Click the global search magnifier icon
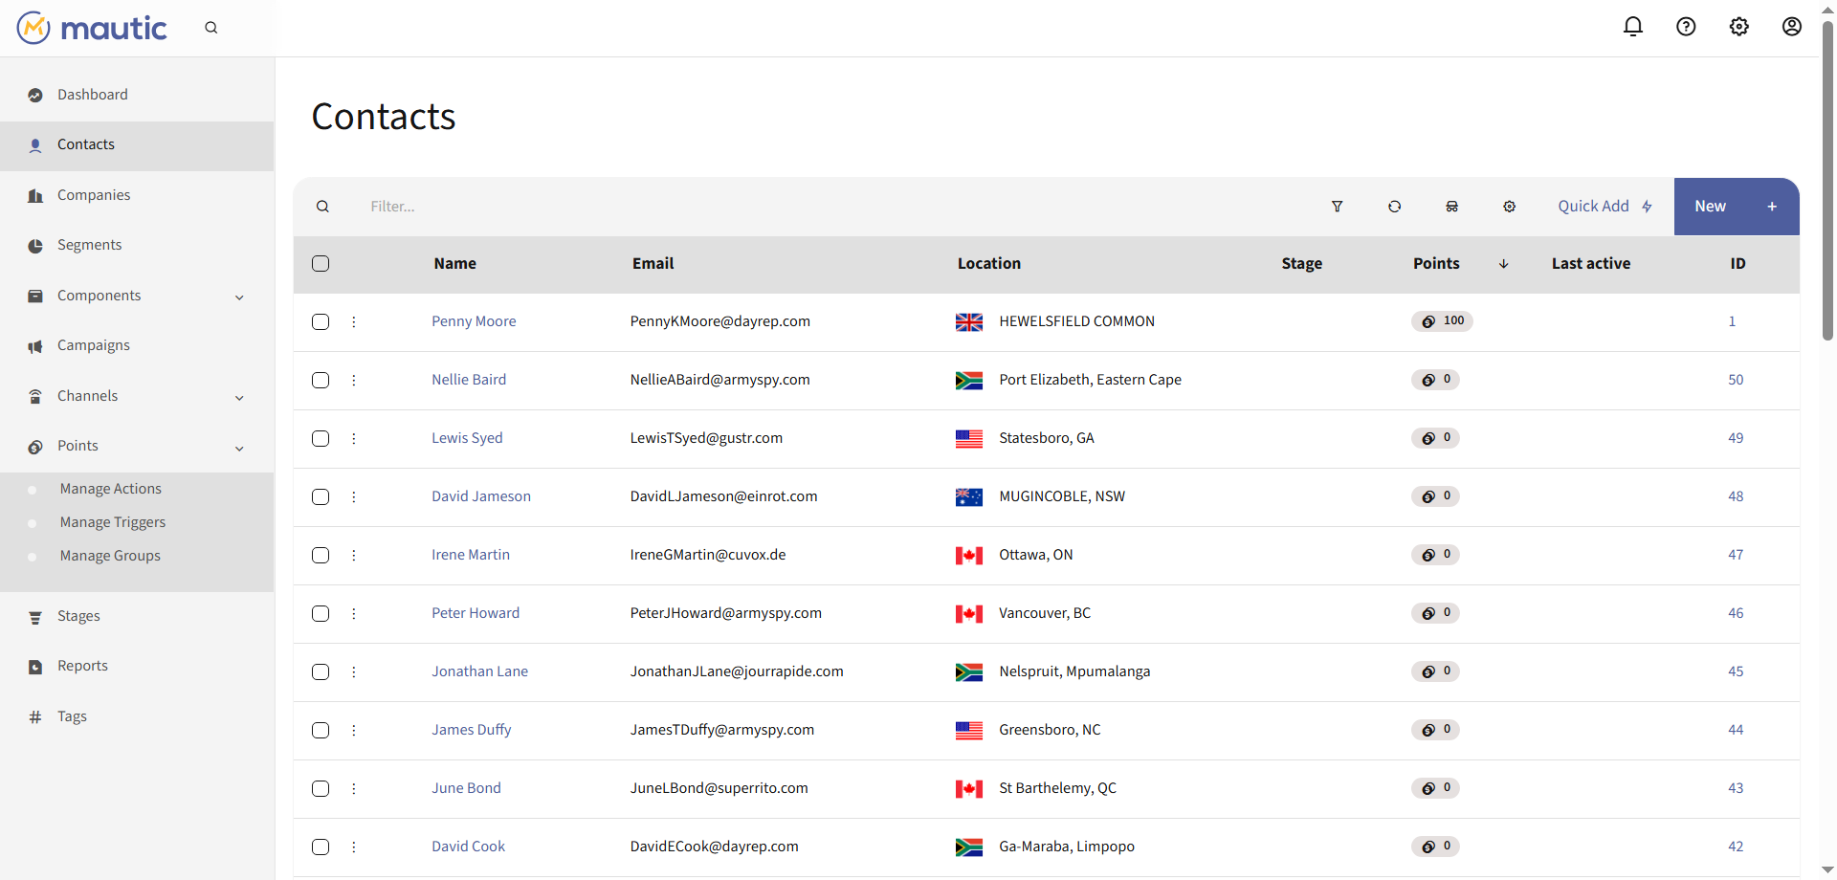Viewport: 1837px width, 880px height. tap(211, 28)
